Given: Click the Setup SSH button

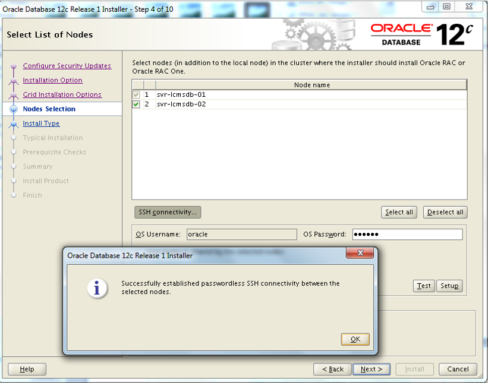Looking at the screenshot, I should coord(449,286).
